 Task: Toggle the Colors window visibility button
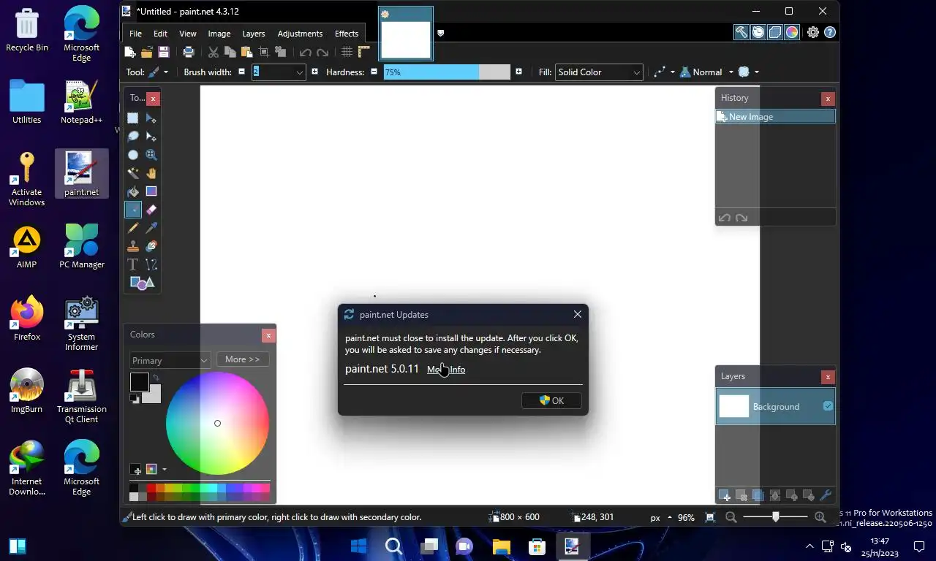[792, 32]
